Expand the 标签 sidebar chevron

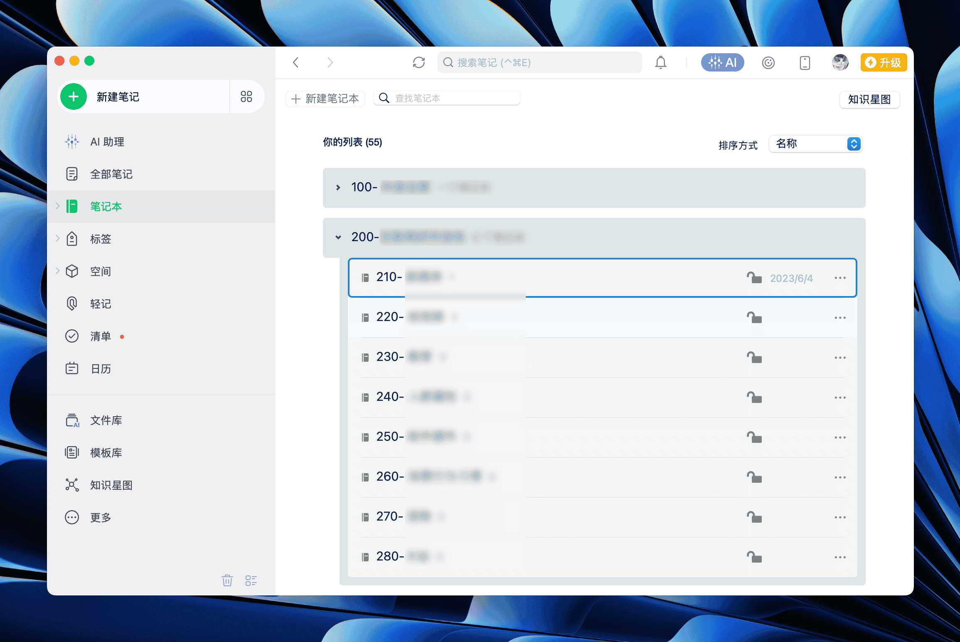click(x=58, y=238)
